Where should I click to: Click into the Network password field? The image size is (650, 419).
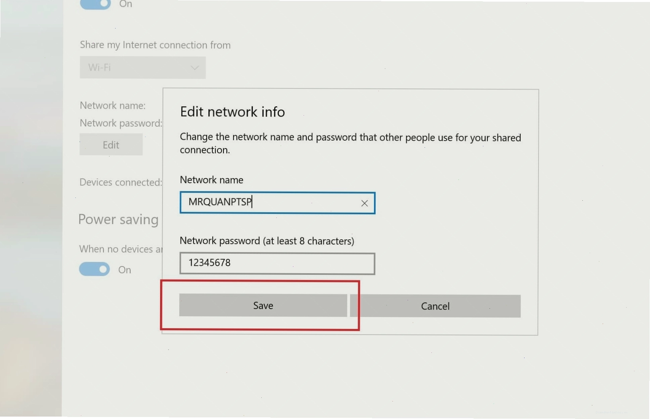click(277, 263)
